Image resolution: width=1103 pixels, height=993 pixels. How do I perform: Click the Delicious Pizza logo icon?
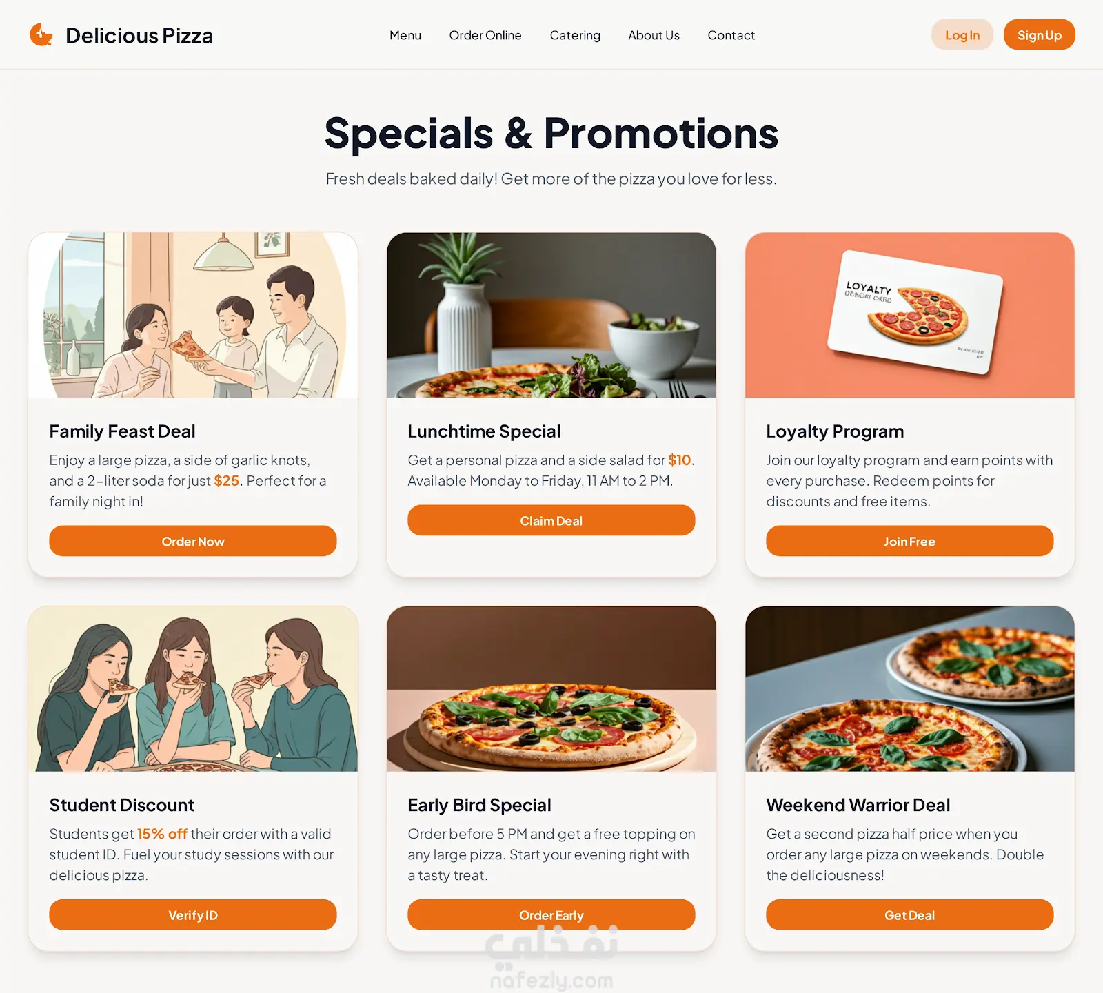pyautogui.click(x=41, y=34)
